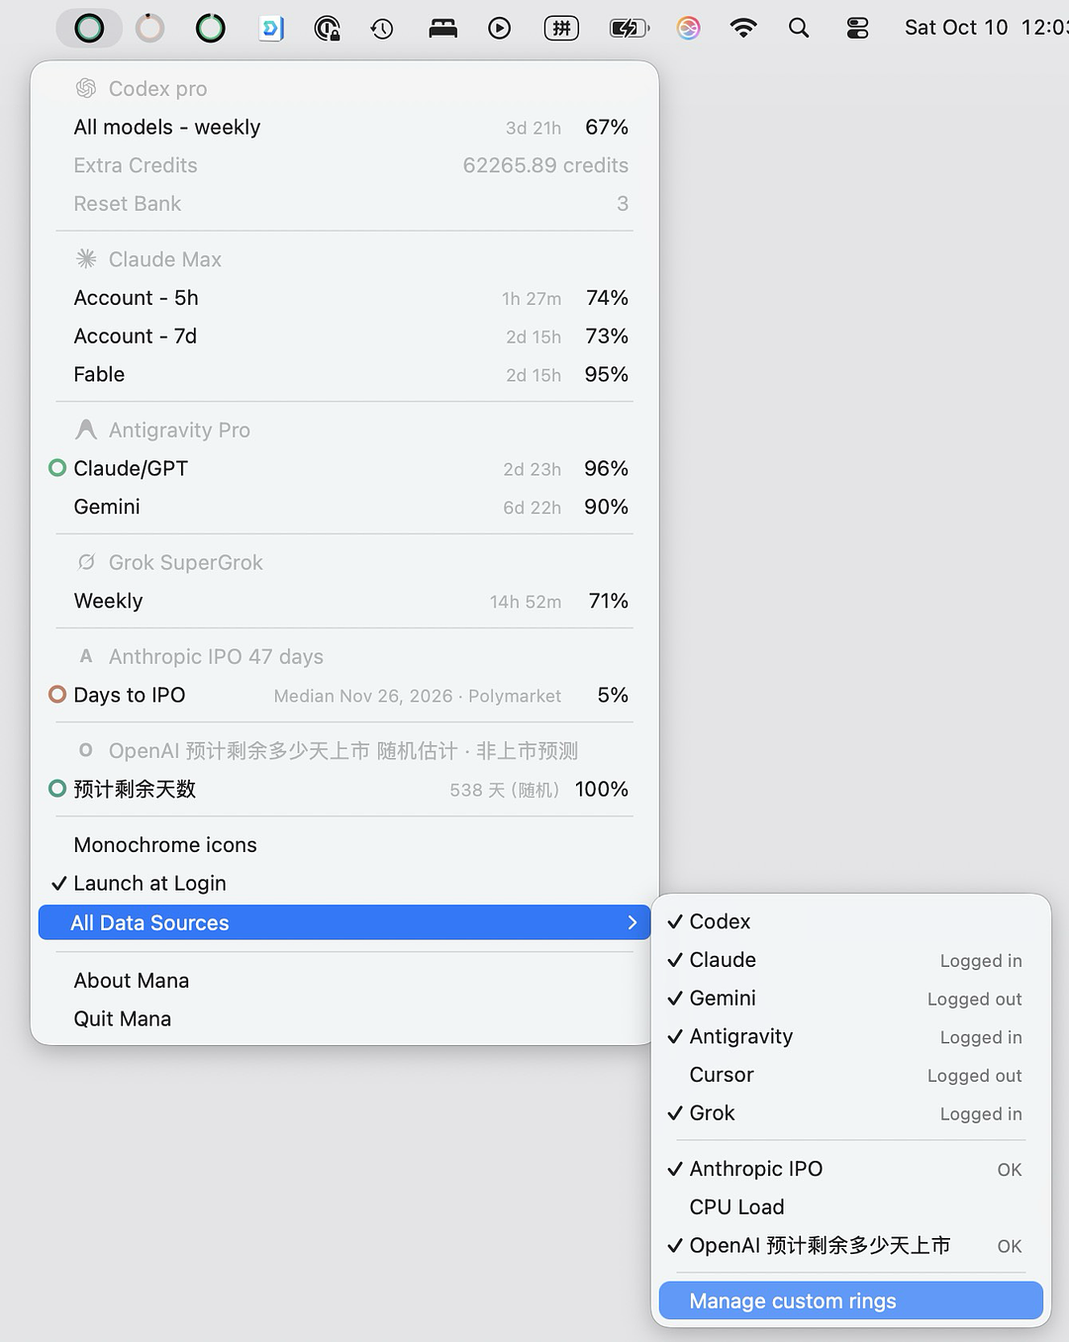The width and height of the screenshot is (1069, 1342).
Task: Select the Fable usage row
Action: (x=343, y=374)
